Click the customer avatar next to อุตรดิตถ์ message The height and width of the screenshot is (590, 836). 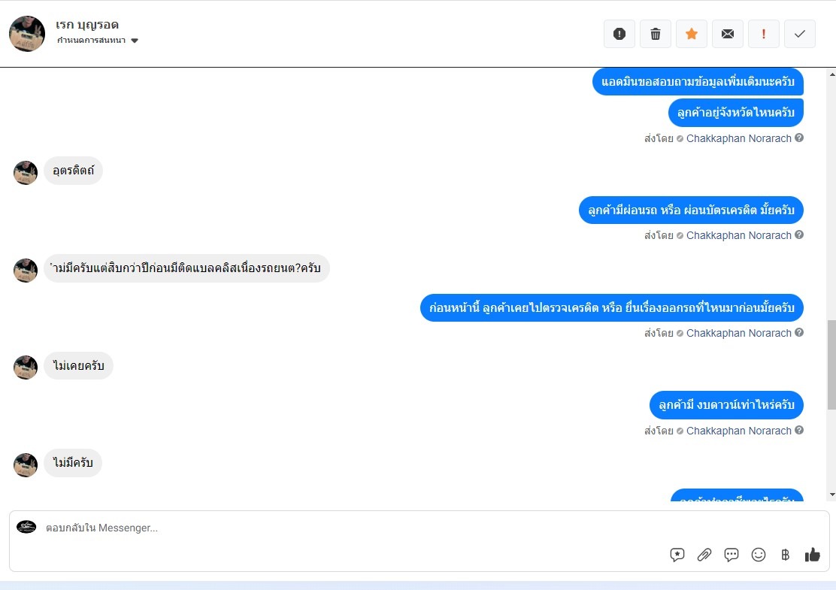click(x=26, y=173)
